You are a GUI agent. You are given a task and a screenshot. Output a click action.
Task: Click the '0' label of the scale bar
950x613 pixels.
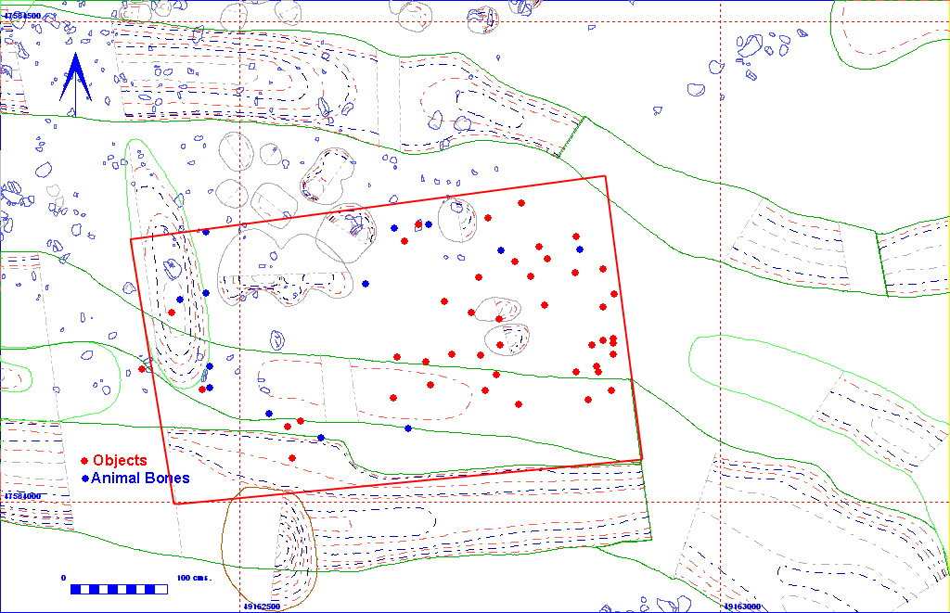64,578
